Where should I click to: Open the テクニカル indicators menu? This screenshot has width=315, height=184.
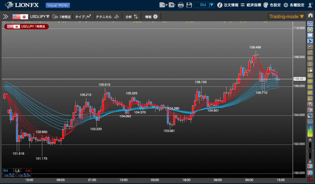pos(107,17)
